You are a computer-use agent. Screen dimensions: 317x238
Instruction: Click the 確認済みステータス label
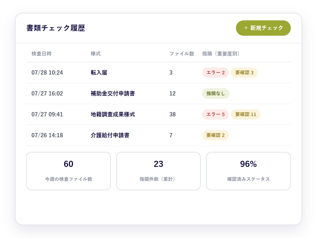(248, 179)
